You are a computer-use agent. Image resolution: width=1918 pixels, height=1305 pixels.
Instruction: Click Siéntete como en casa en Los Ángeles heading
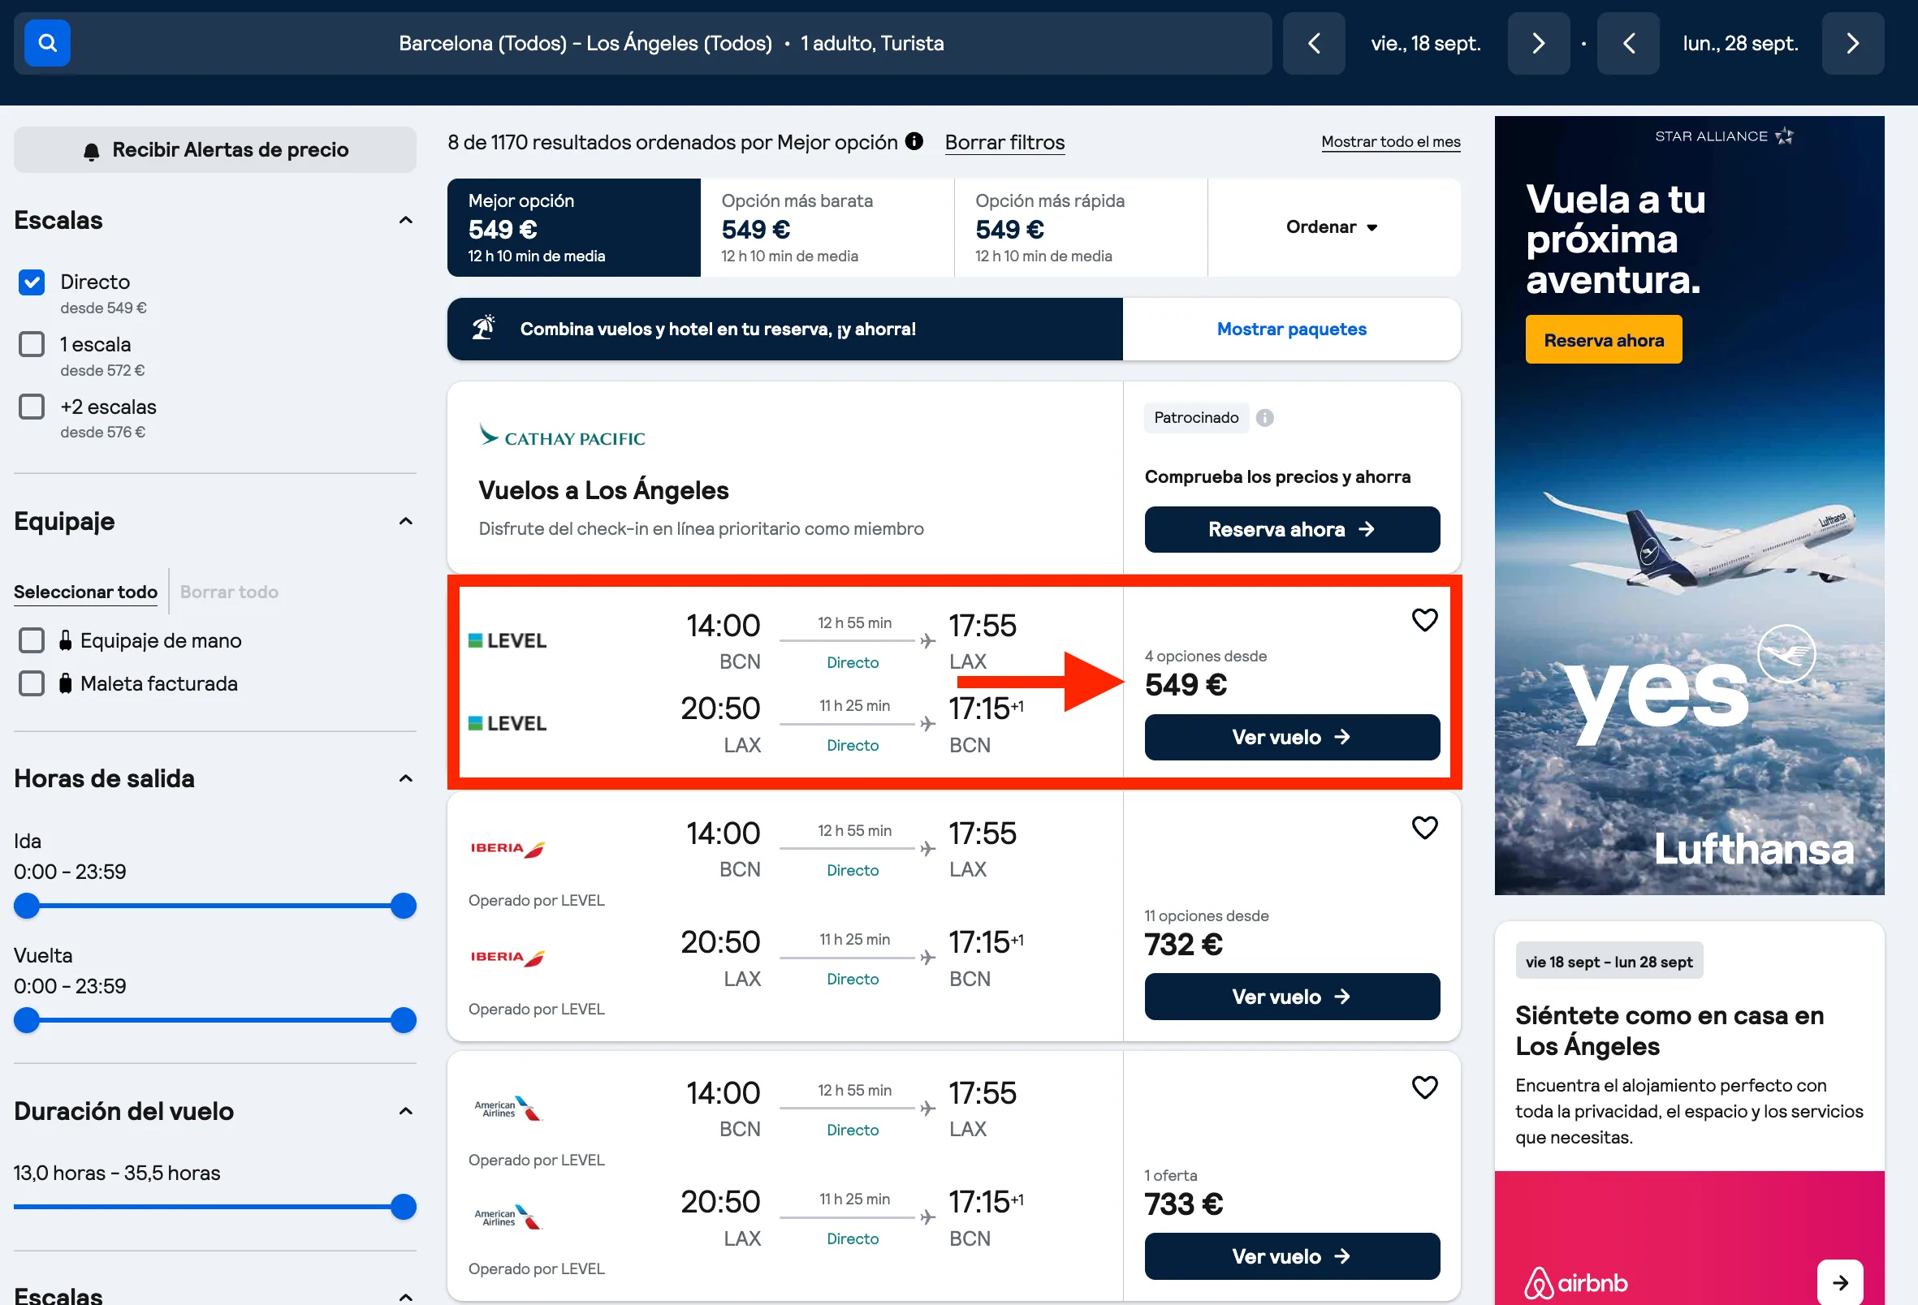click(x=1669, y=1031)
